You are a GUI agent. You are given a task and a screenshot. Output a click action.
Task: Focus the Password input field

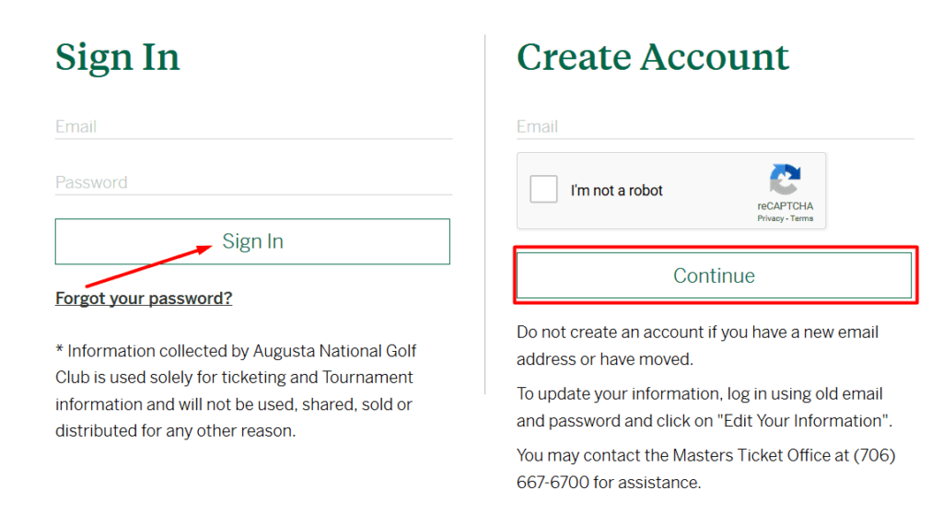point(253,182)
